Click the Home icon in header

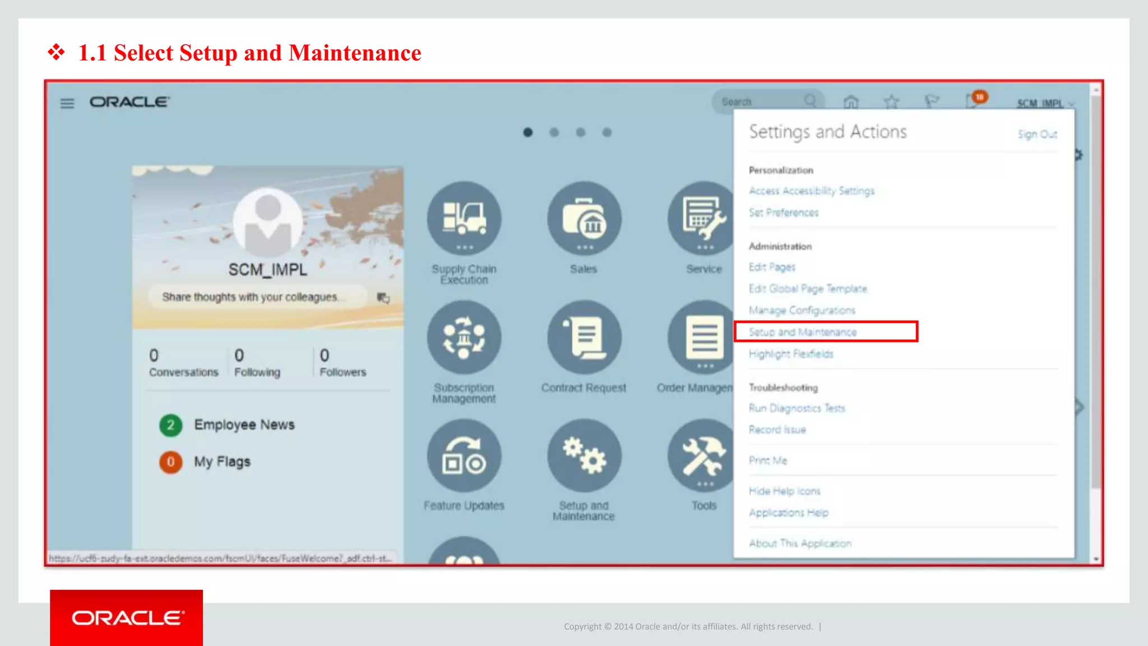pos(851,102)
